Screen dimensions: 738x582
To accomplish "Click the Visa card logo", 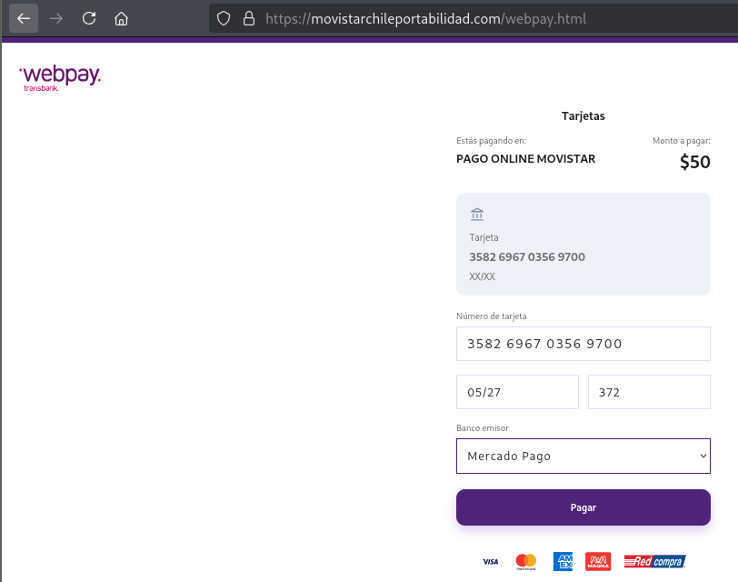I will pyautogui.click(x=491, y=561).
